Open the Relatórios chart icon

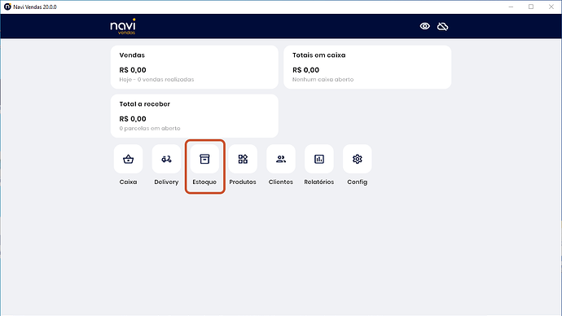click(319, 159)
